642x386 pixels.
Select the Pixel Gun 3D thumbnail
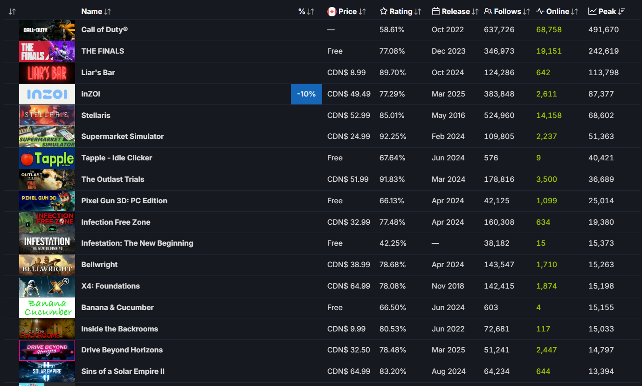47,201
